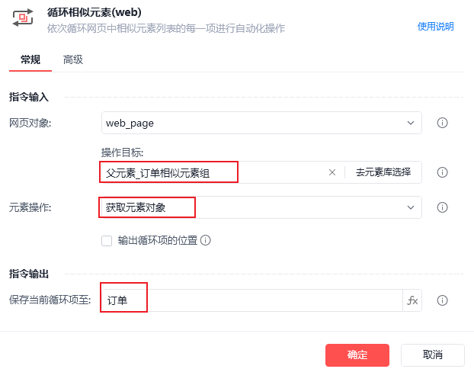Enable 输出循环项的位置 checkbox
The width and height of the screenshot is (474, 369).
click(107, 241)
